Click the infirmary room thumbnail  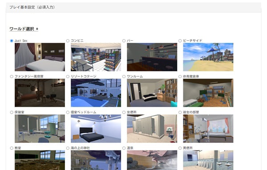point(40,129)
